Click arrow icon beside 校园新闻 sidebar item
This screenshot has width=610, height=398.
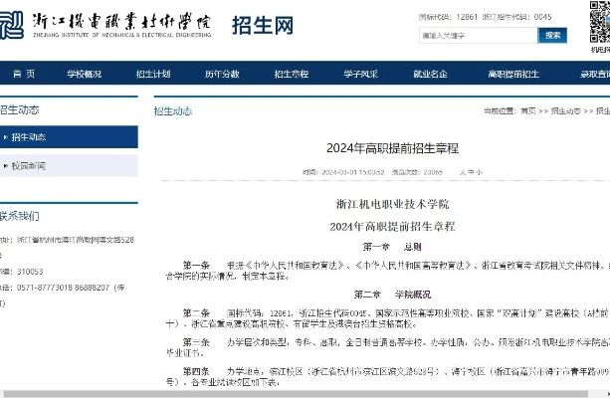tap(5, 165)
